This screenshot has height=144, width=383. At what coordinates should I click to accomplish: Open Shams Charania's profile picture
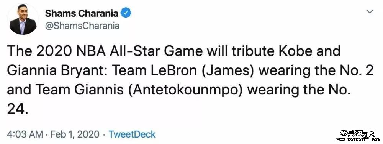(23, 19)
